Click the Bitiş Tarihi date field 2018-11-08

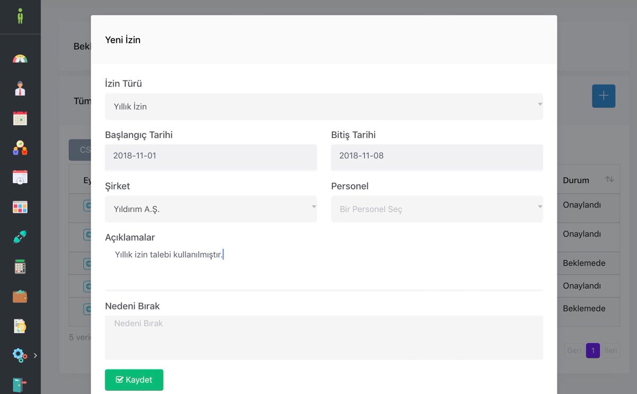pyautogui.click(x=437, y=157)
